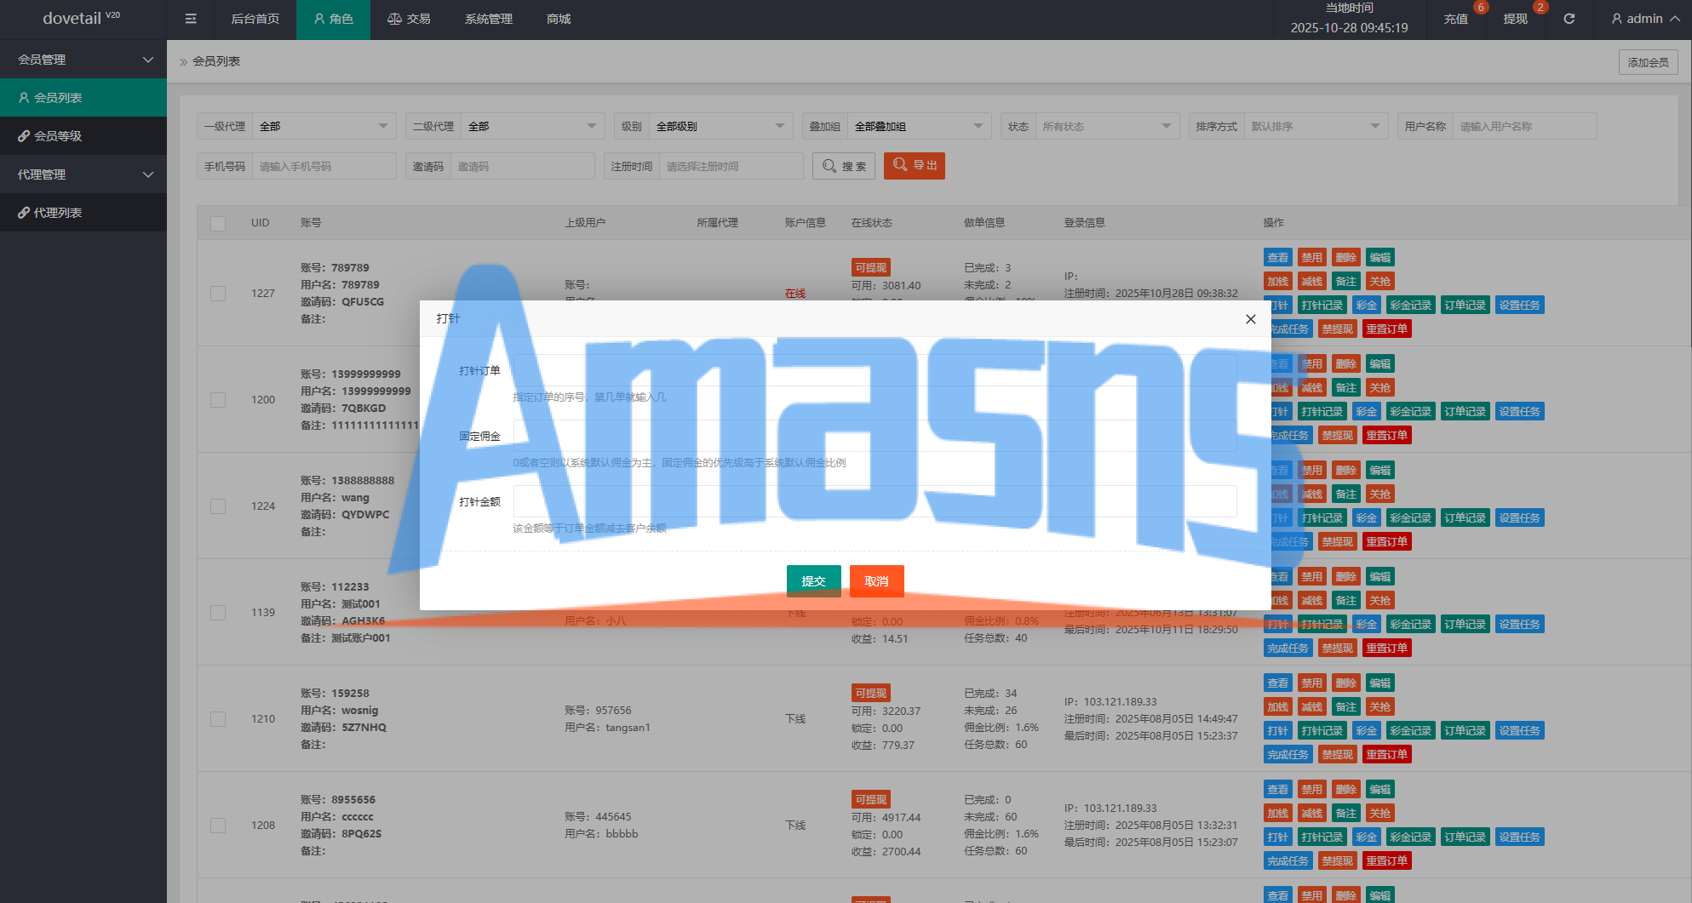Screen dimensions: 1692x903
Task: Check the row checkbox for UID 1200
Action: click(218, 399)
